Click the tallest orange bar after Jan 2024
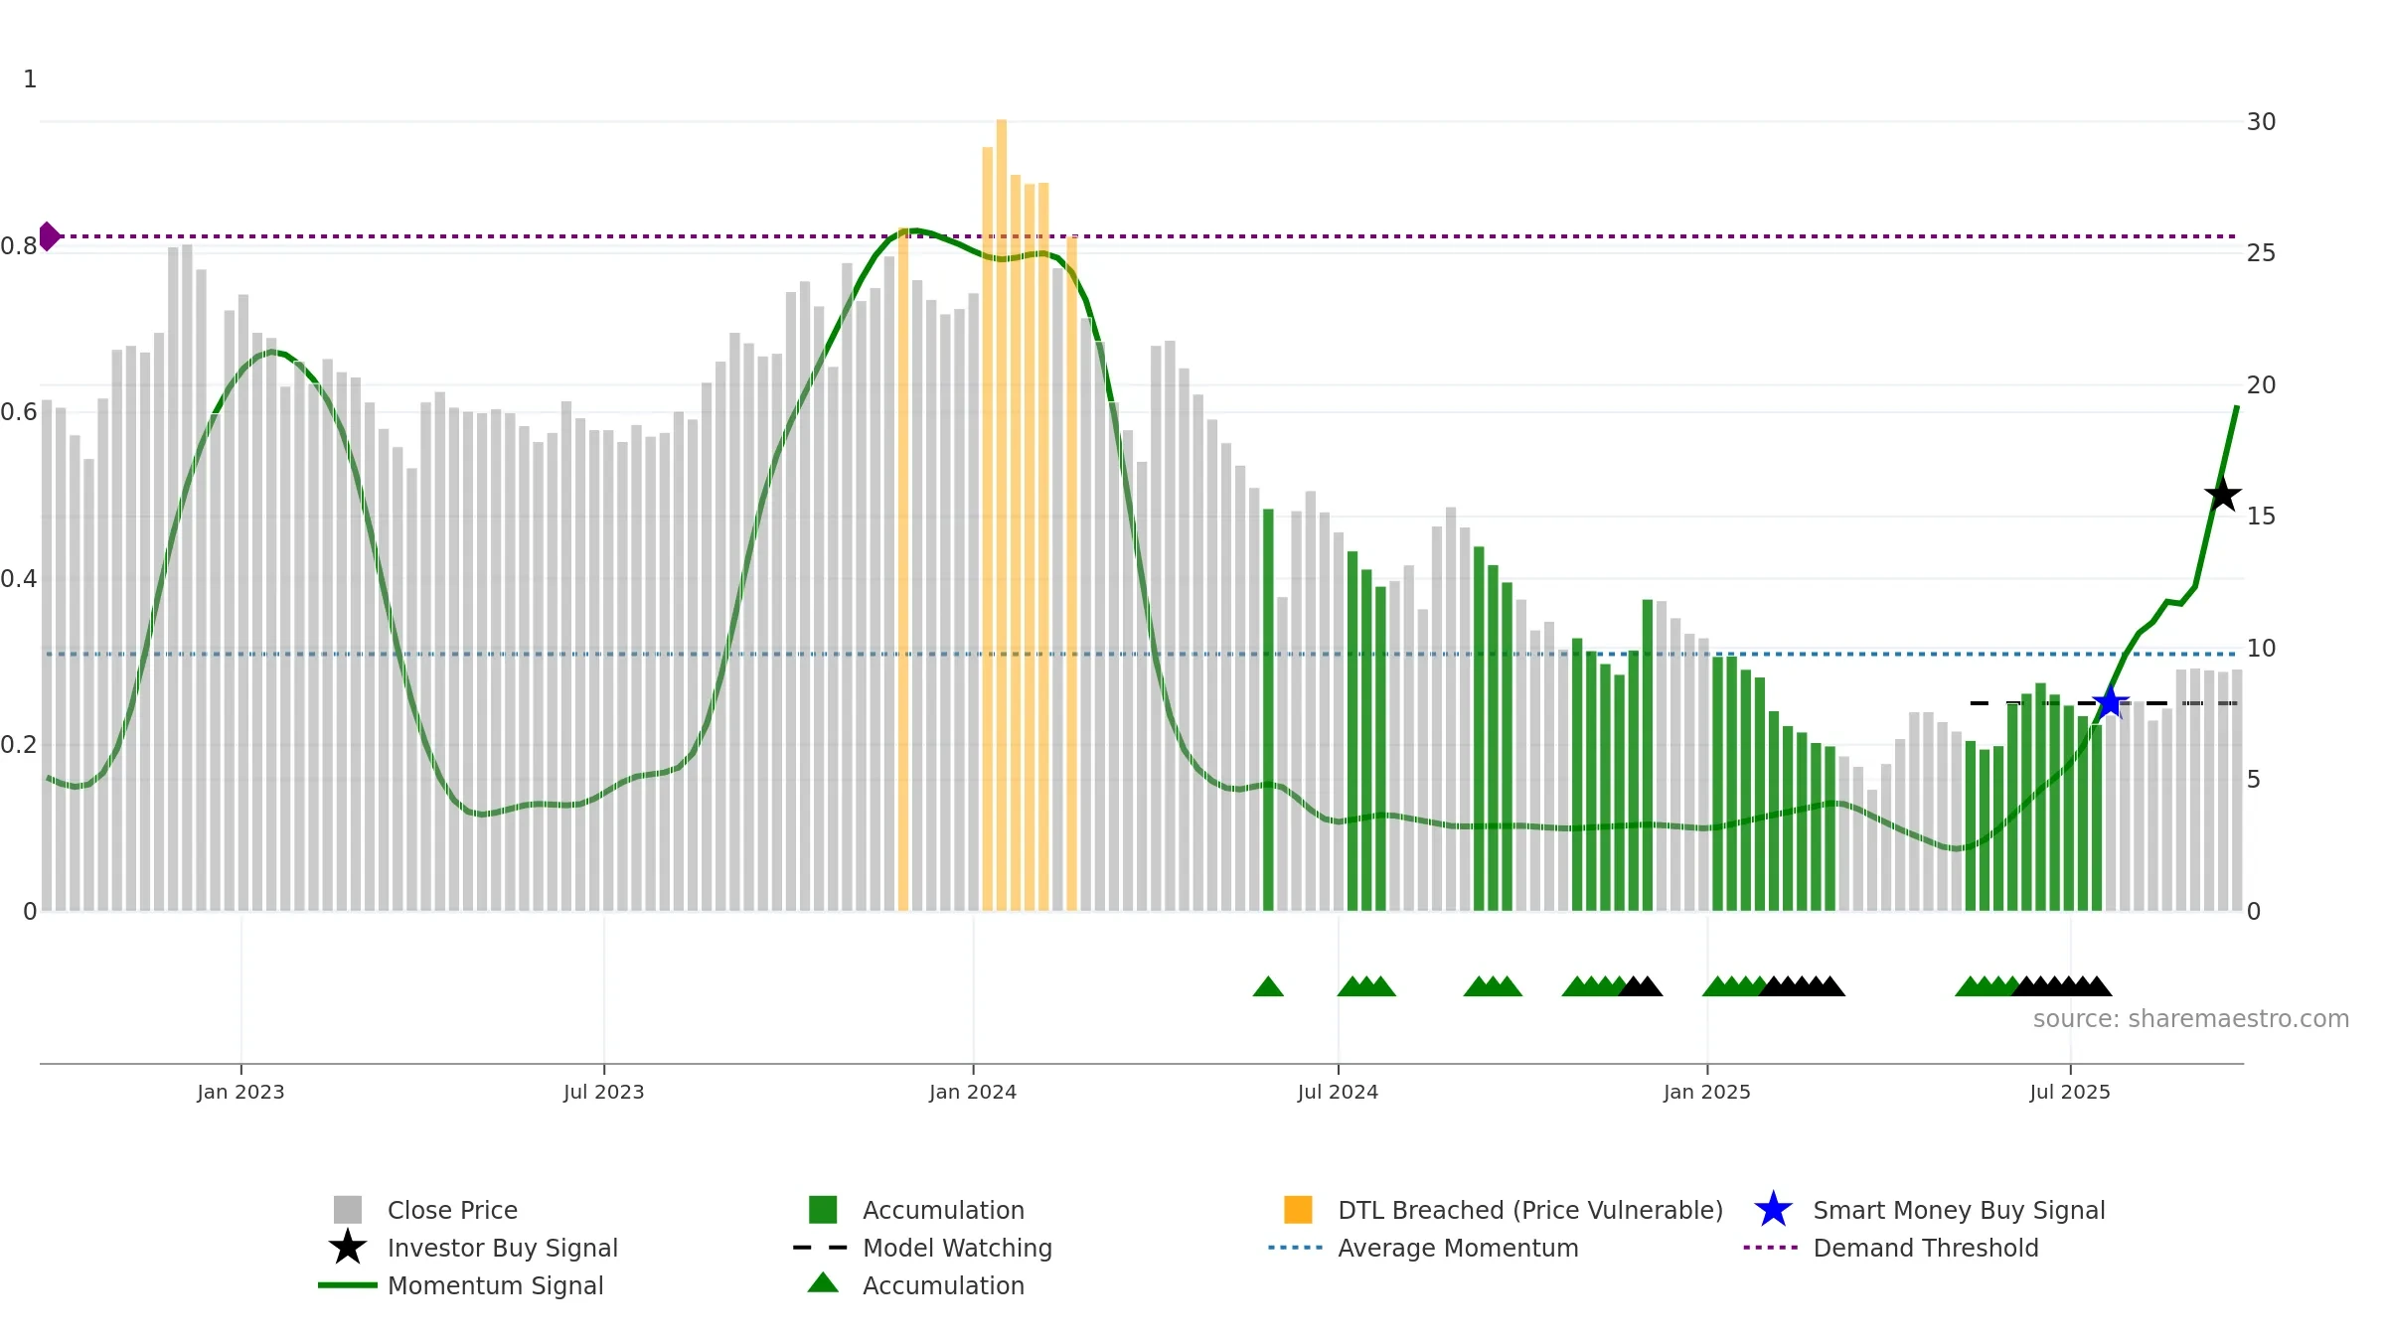The image size is (2385, 1341). coord(1002,515)
